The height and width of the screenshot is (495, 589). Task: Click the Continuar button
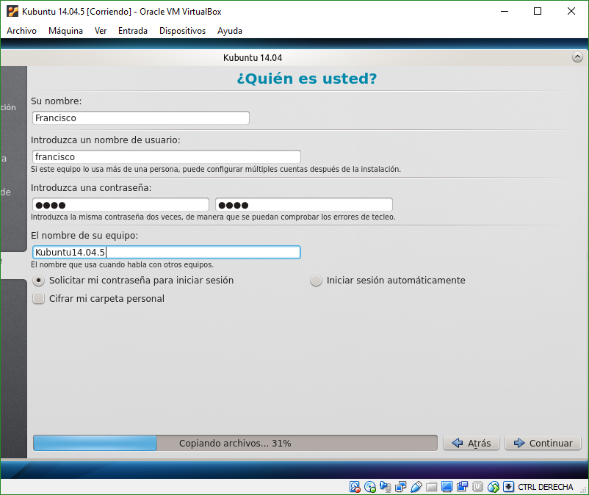[x=543, y=443]
